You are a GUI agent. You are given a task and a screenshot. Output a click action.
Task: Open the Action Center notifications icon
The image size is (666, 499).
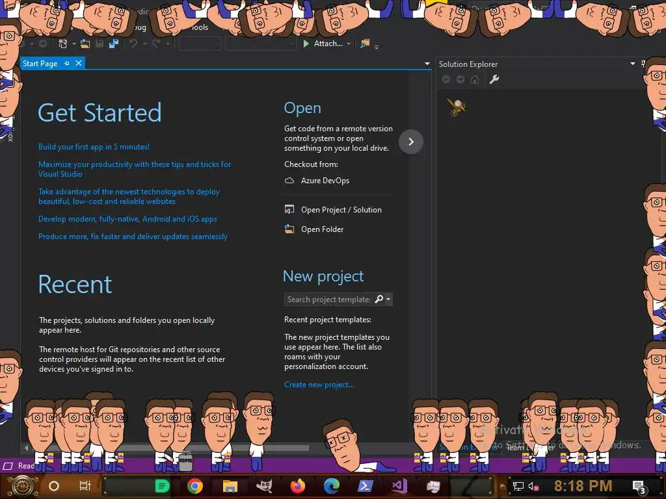click(640, 487)
